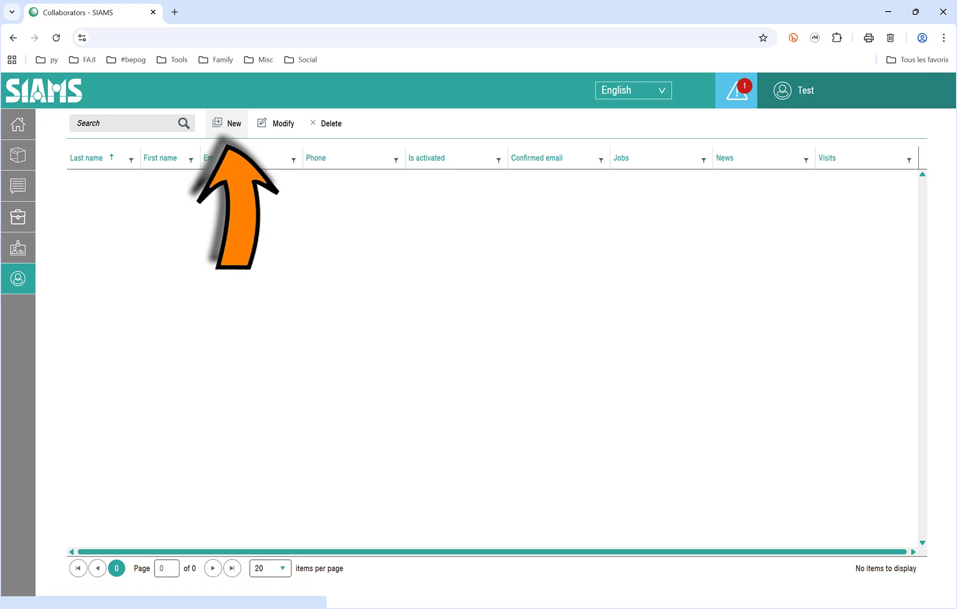The image size is (957, 609).
Task: Click the Test user account menu
Action: tap(794, 90)
